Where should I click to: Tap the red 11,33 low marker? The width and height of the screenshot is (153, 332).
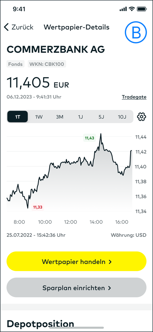[38, 207]
